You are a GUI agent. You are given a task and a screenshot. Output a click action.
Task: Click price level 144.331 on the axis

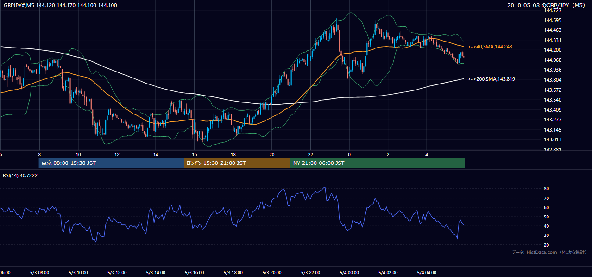tap(553, 40)
